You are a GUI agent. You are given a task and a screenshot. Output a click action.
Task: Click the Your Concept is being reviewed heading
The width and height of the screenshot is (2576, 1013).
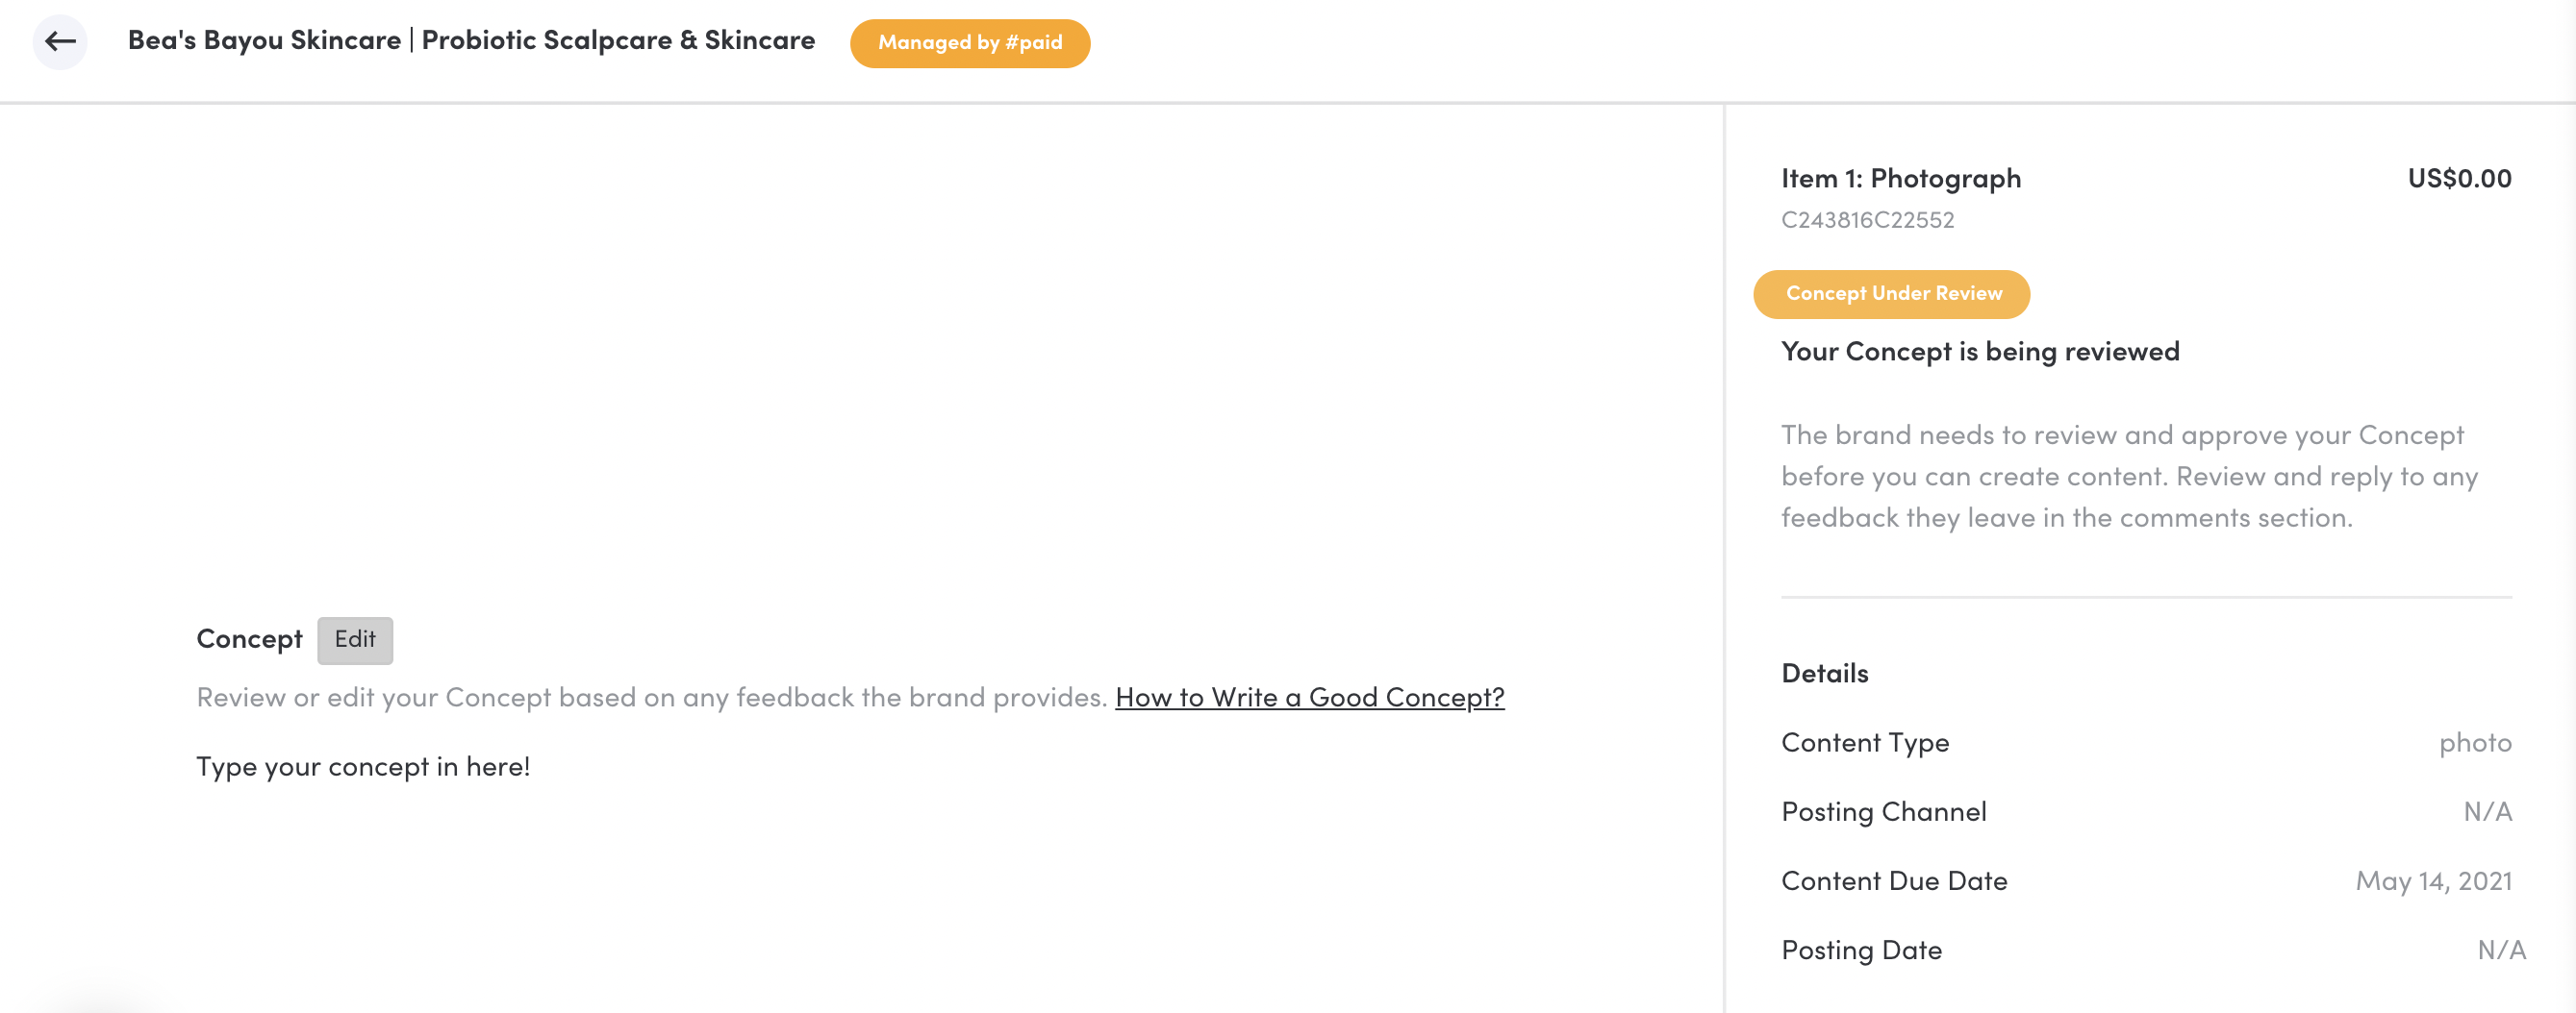tap(1979, 352)
